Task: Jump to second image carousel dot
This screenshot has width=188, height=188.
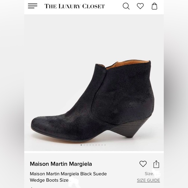Action: [84, 145]
